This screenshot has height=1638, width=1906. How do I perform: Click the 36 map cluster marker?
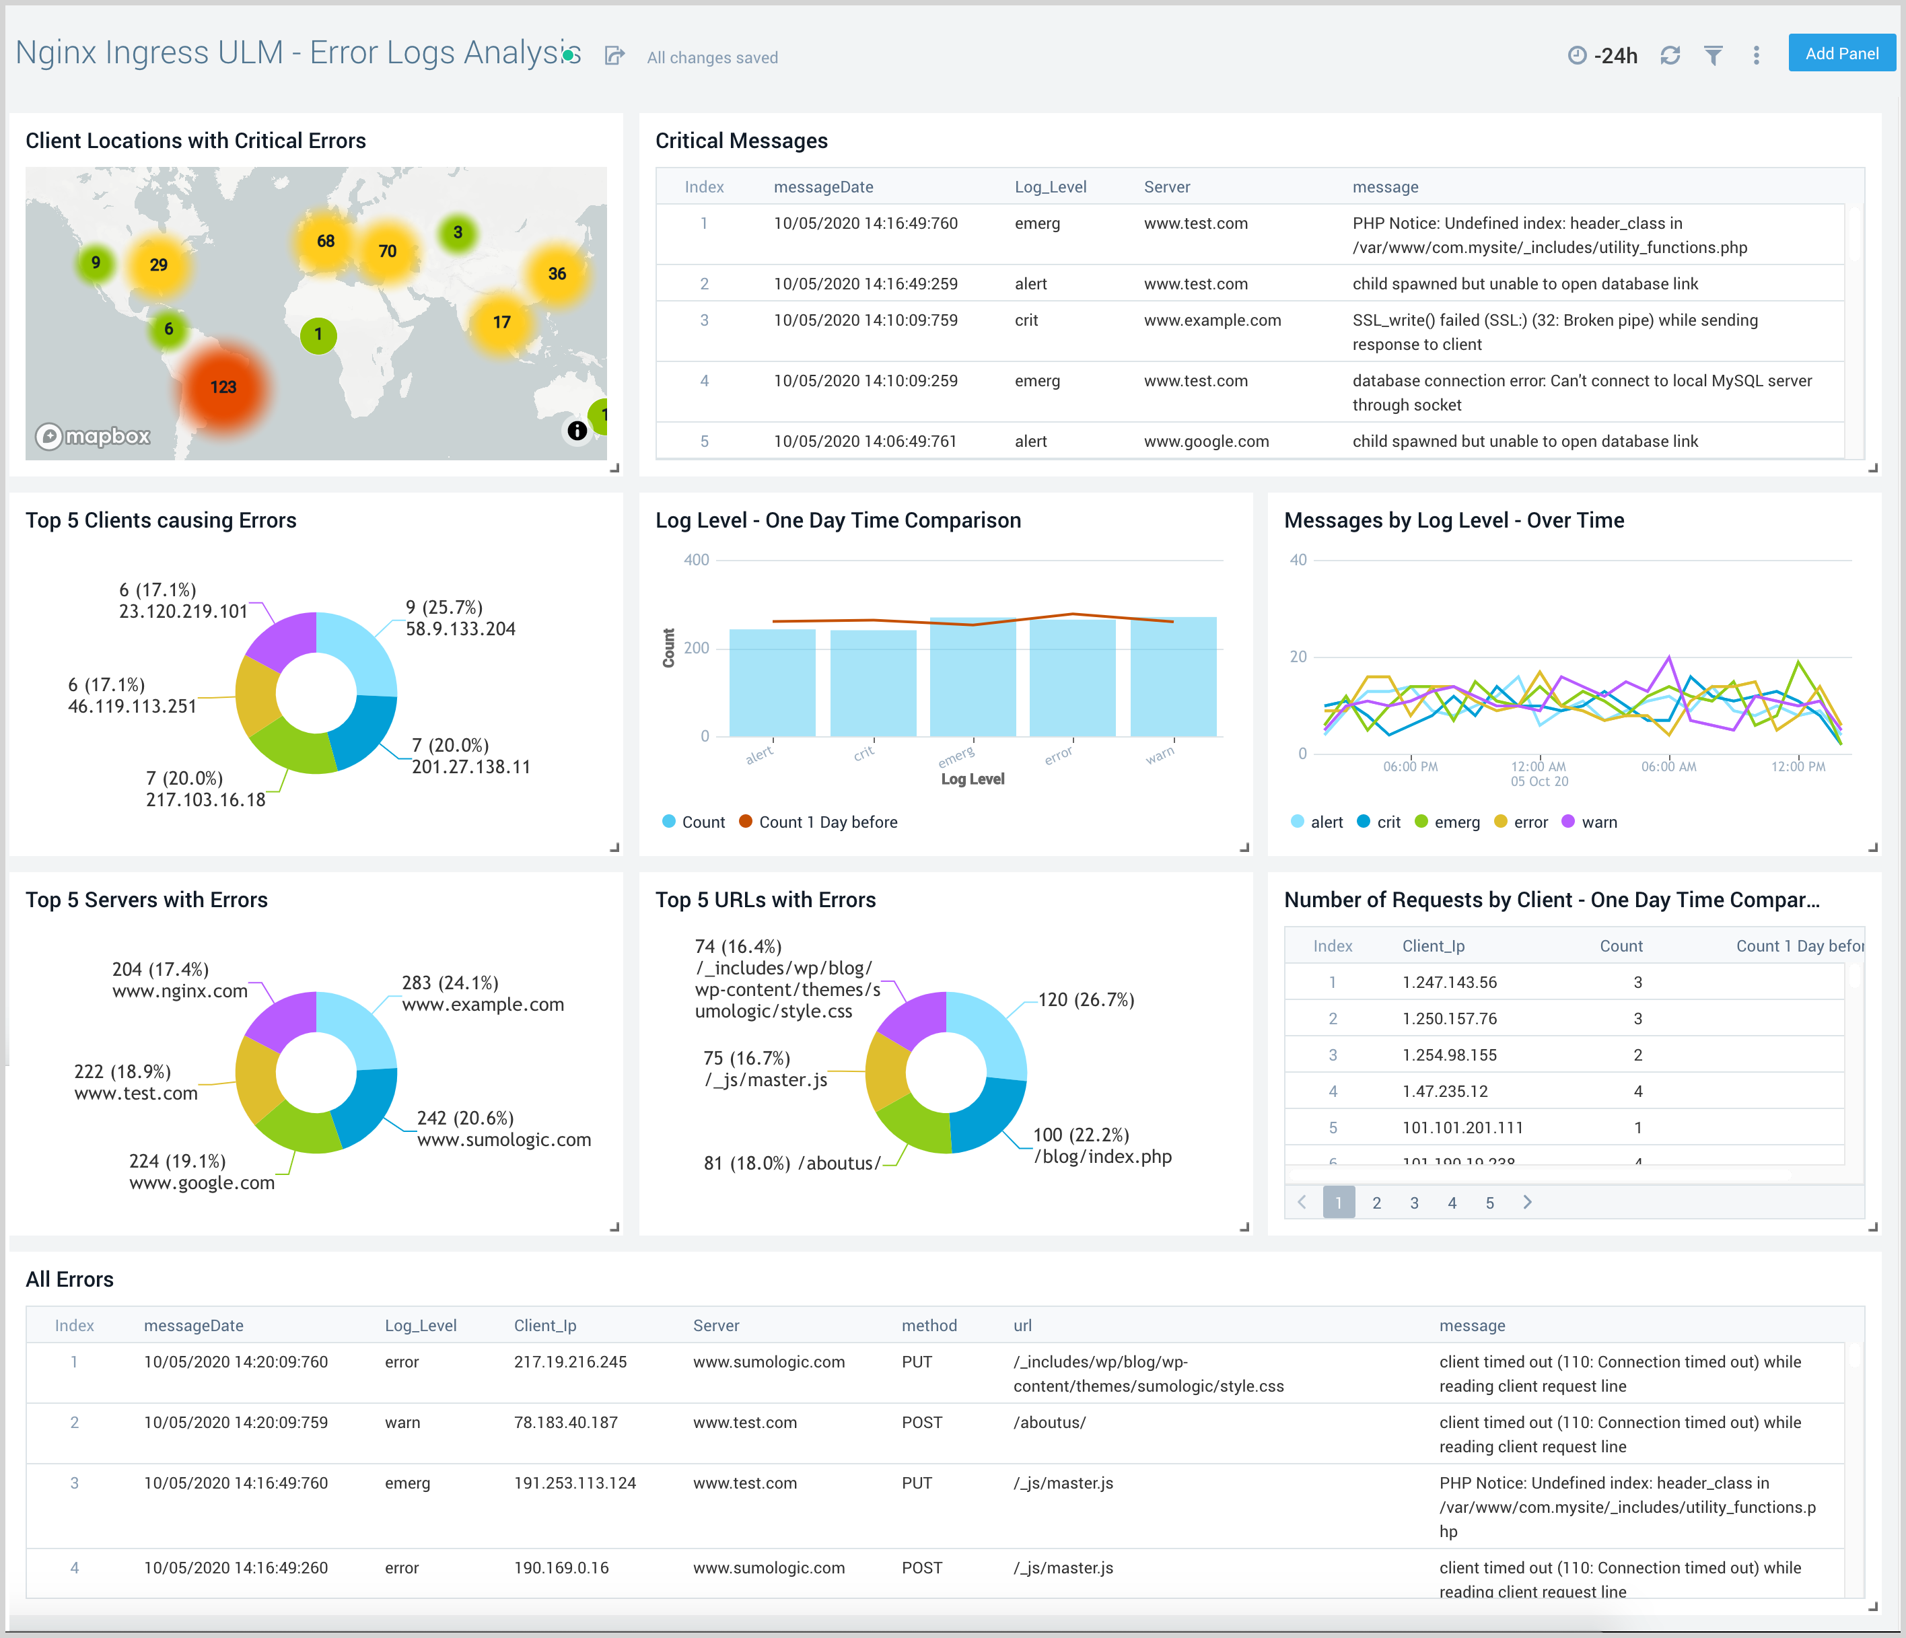pos(557,274)
